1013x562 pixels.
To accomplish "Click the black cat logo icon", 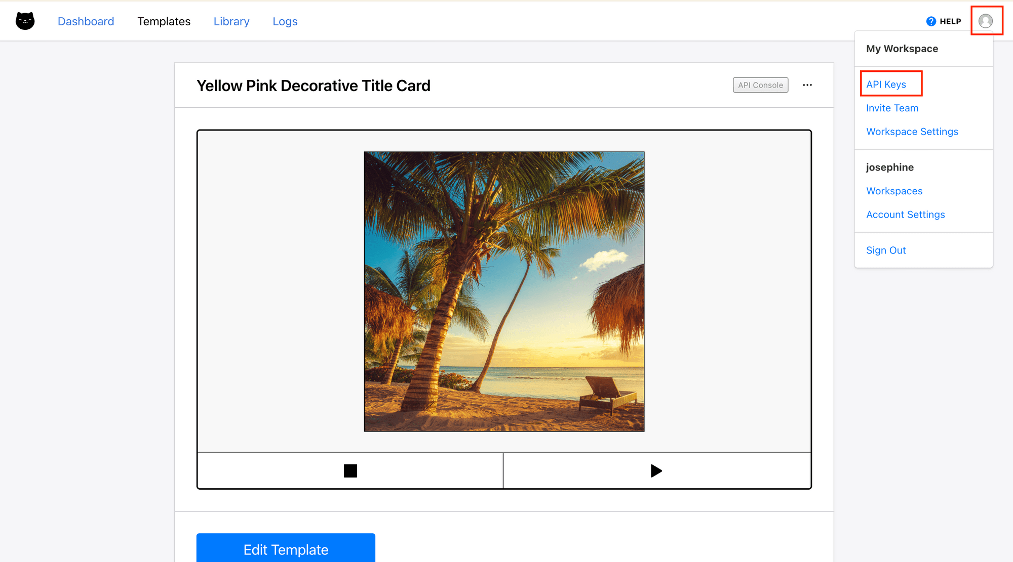I will 25,21.
